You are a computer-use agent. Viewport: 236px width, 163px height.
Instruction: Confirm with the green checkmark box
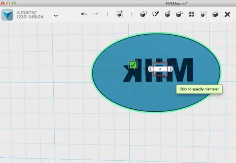click(x=133, y=65)
